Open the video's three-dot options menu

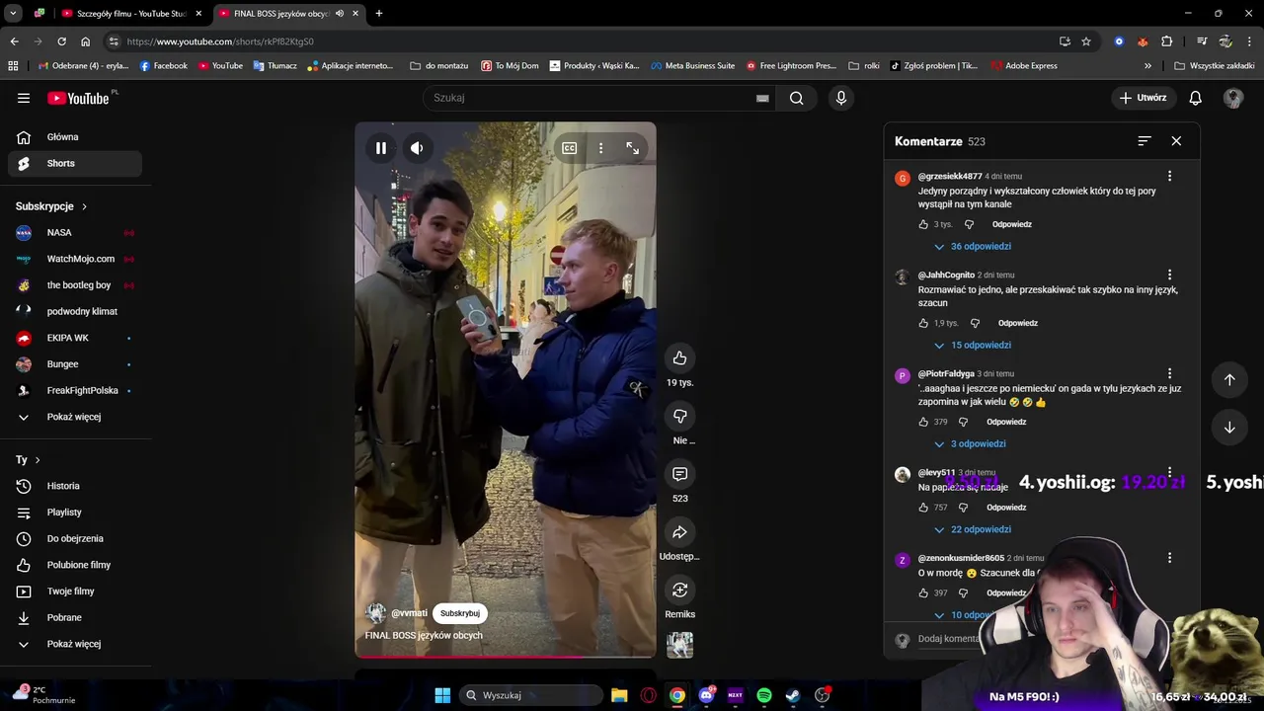click(600, 148)
